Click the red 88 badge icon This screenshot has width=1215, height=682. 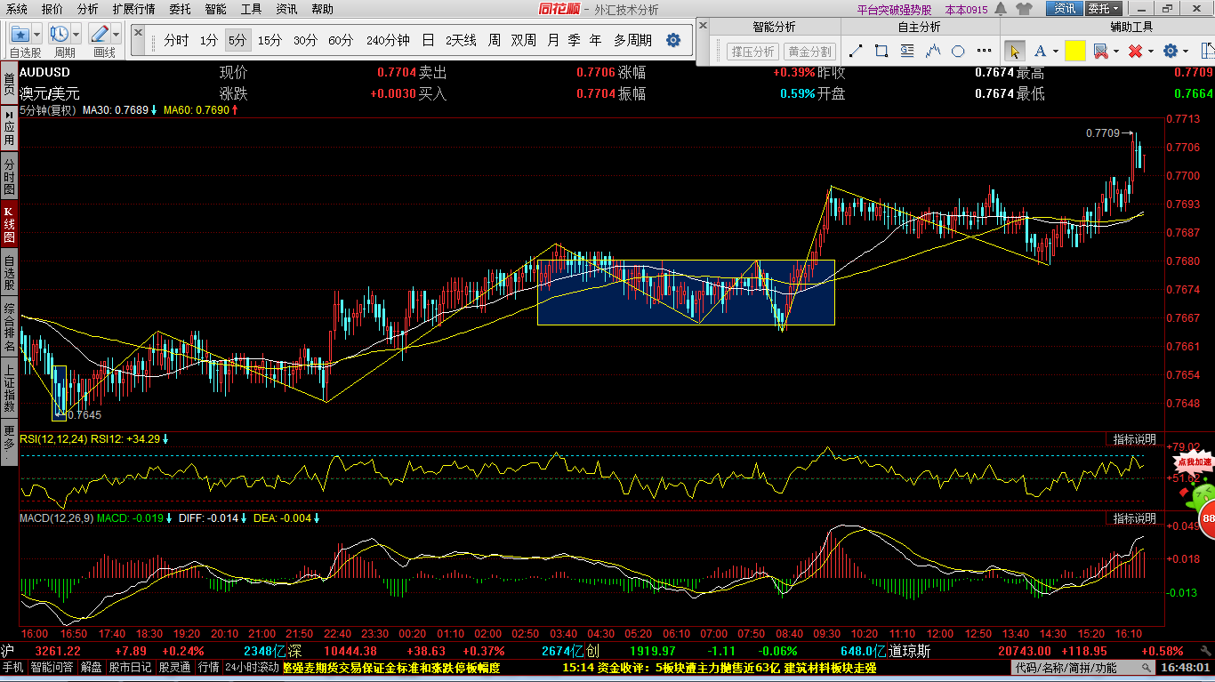(1207, 519)
